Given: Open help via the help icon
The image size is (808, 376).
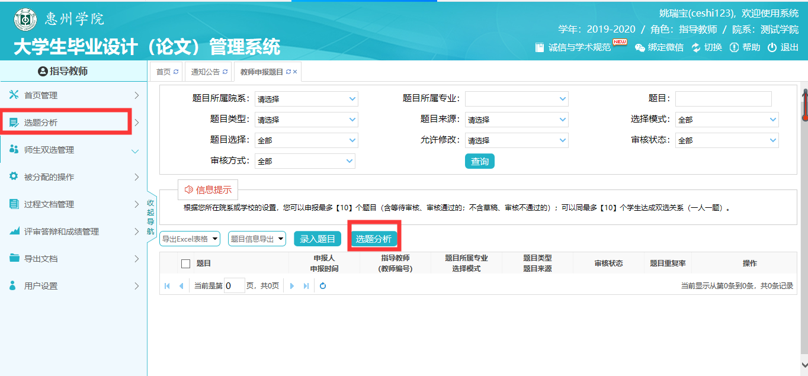Looking at the screenshot, I should [734, 47].
